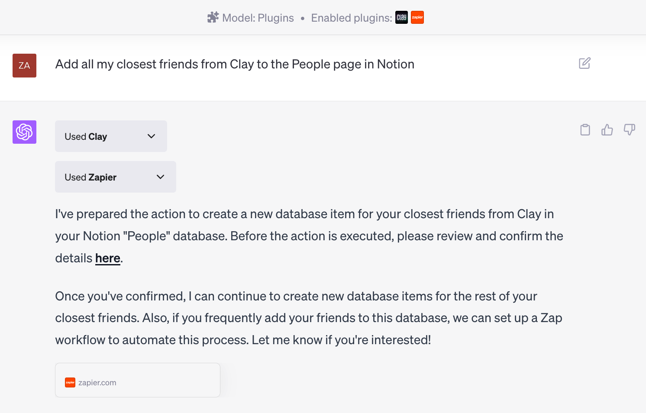Expand the Used Clay chevron arrow
This screenshot has height=413, width=646.
tap(151, 136)
